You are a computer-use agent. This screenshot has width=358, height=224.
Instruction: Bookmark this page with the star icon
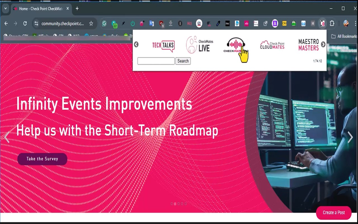coord(91,24)
